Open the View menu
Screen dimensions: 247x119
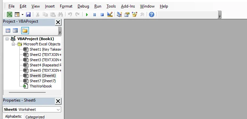[x=36, y=6]
